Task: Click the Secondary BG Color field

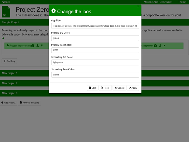Action: click(x=95, y=62)
